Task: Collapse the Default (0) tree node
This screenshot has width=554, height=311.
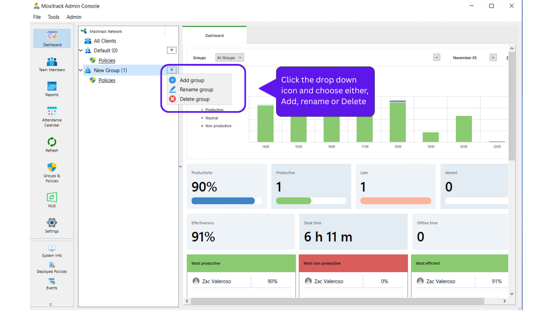Action: tap(81, 51)
